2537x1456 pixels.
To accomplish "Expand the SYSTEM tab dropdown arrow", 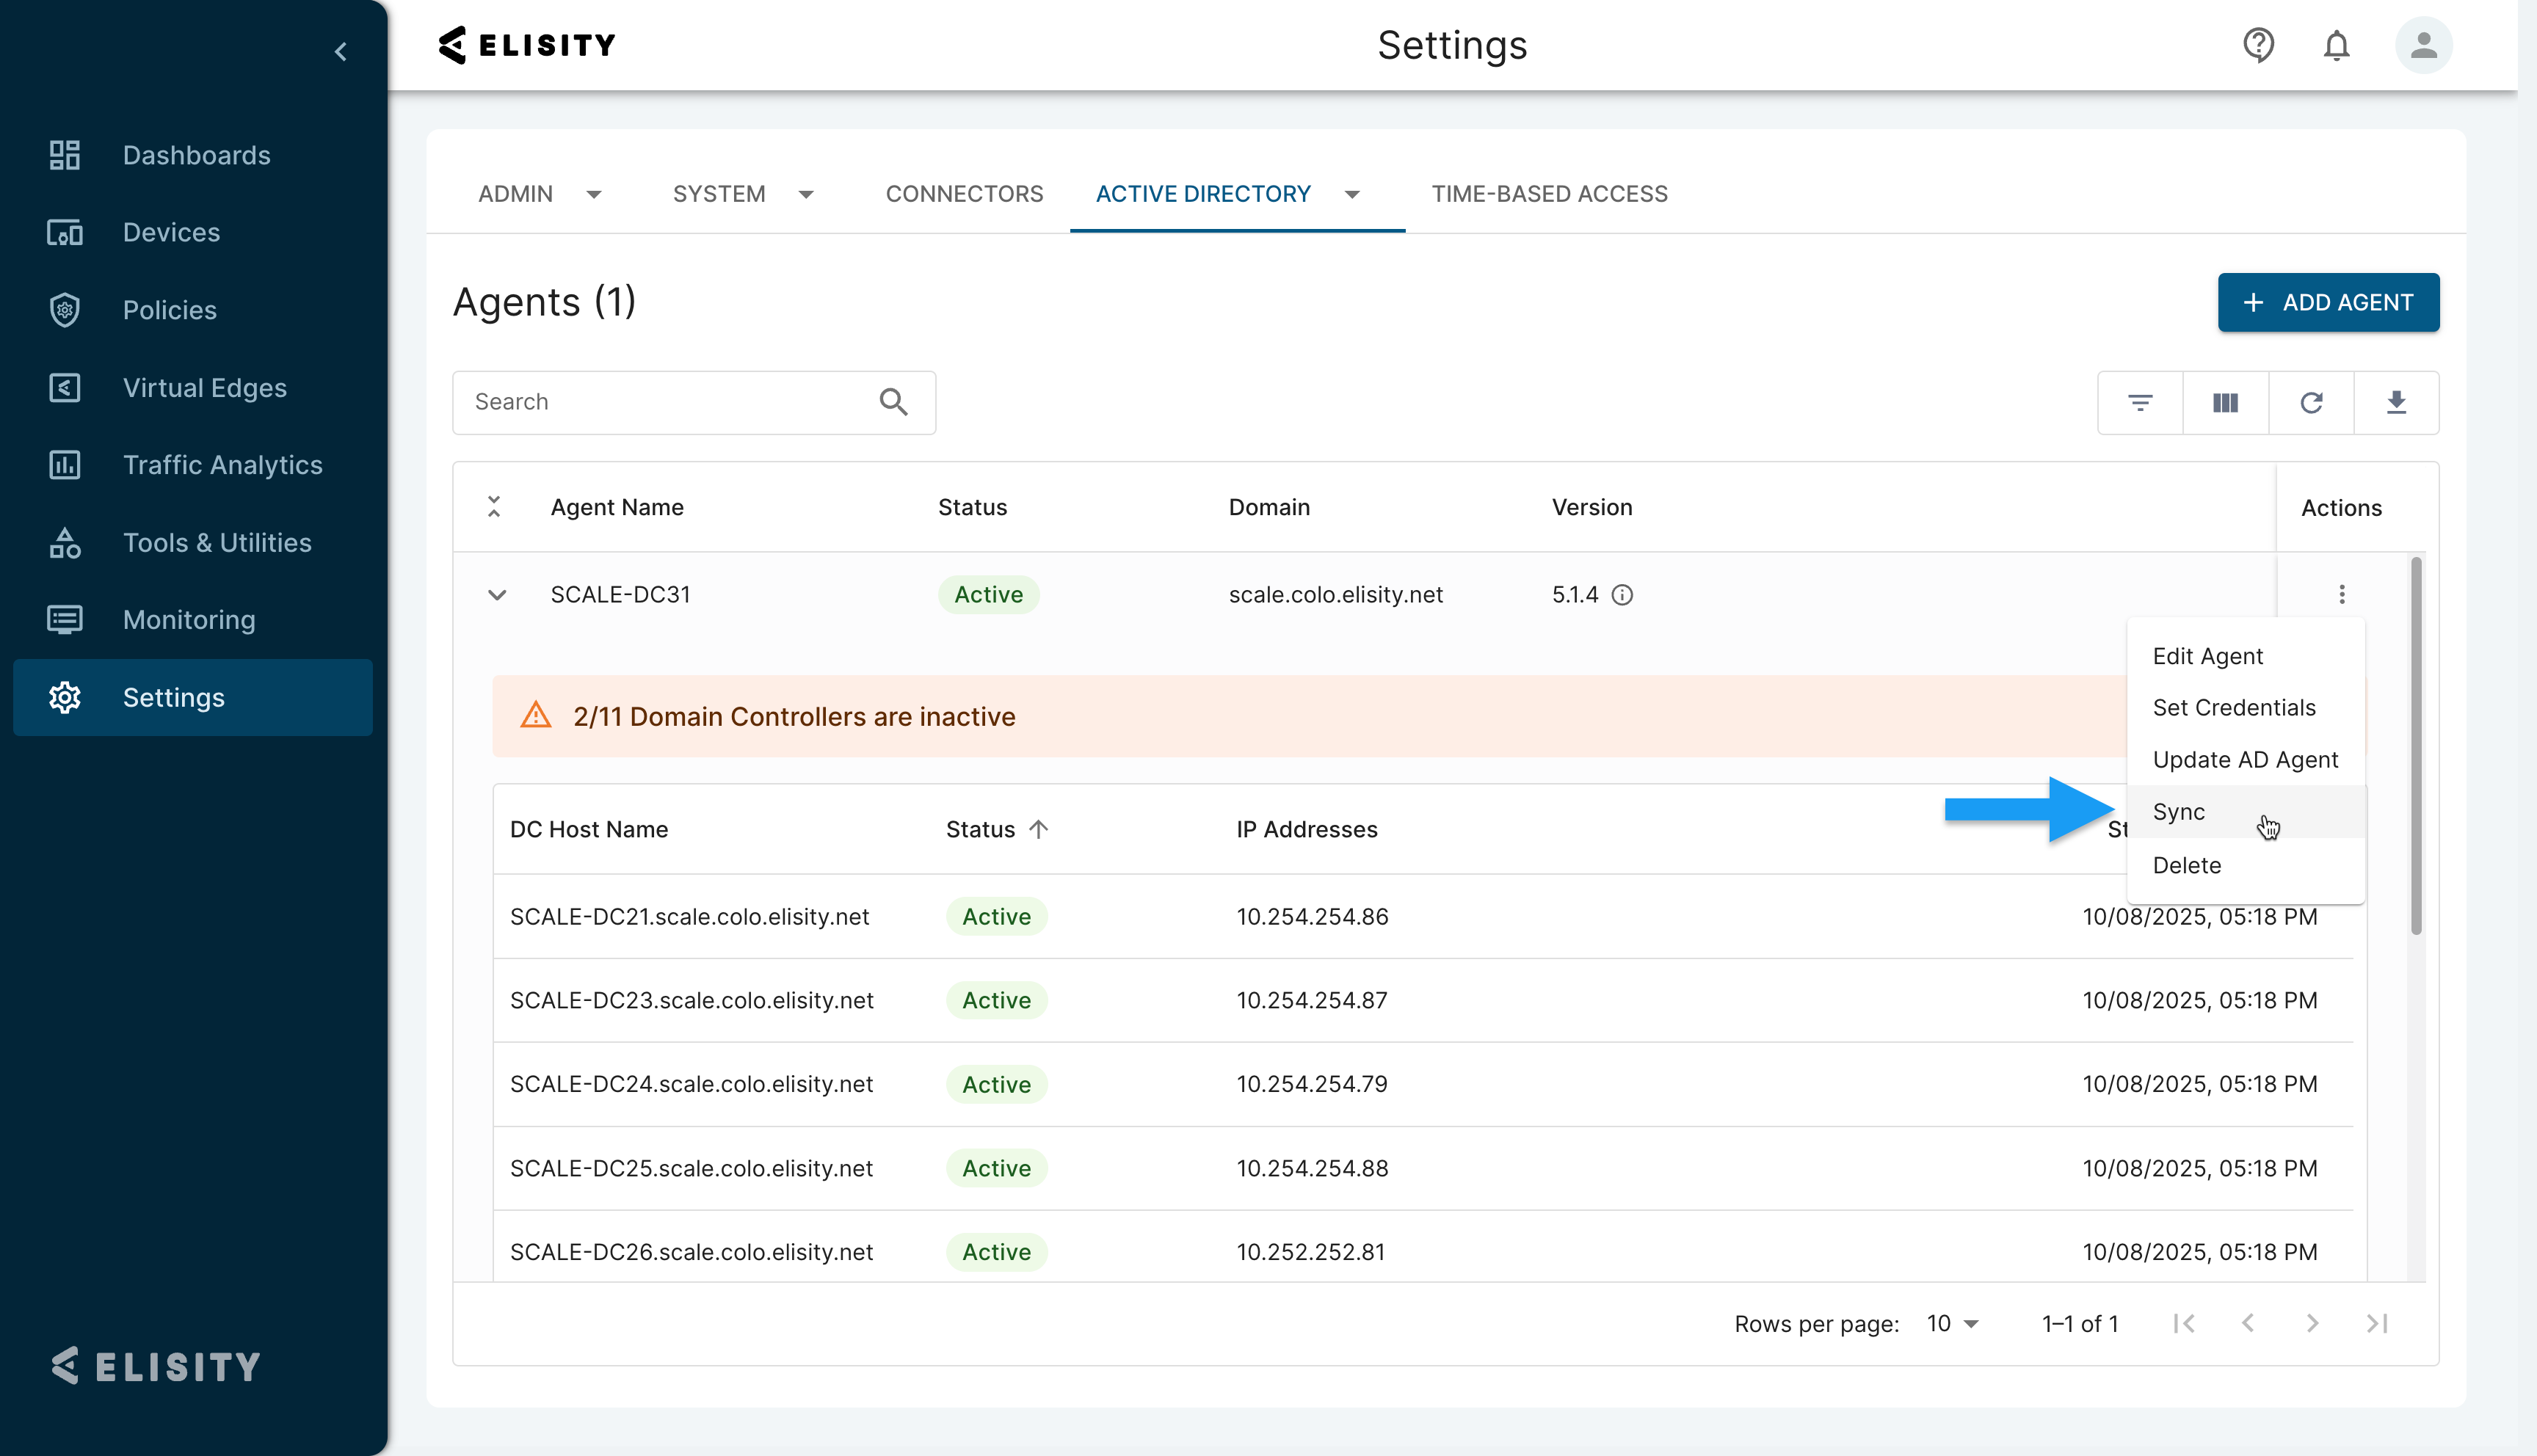I will (x=806, y=194).
